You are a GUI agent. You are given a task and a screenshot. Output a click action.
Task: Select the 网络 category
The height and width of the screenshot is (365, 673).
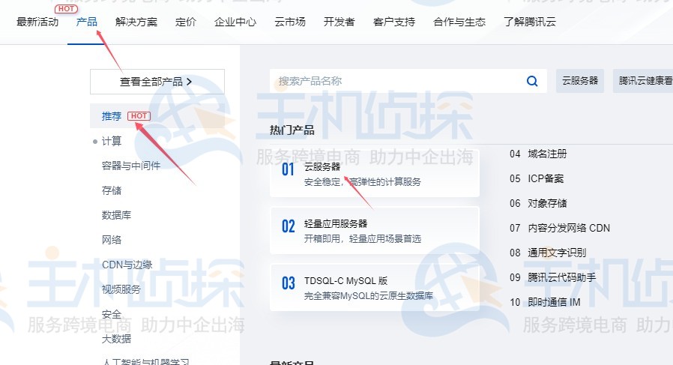point(112,240)
